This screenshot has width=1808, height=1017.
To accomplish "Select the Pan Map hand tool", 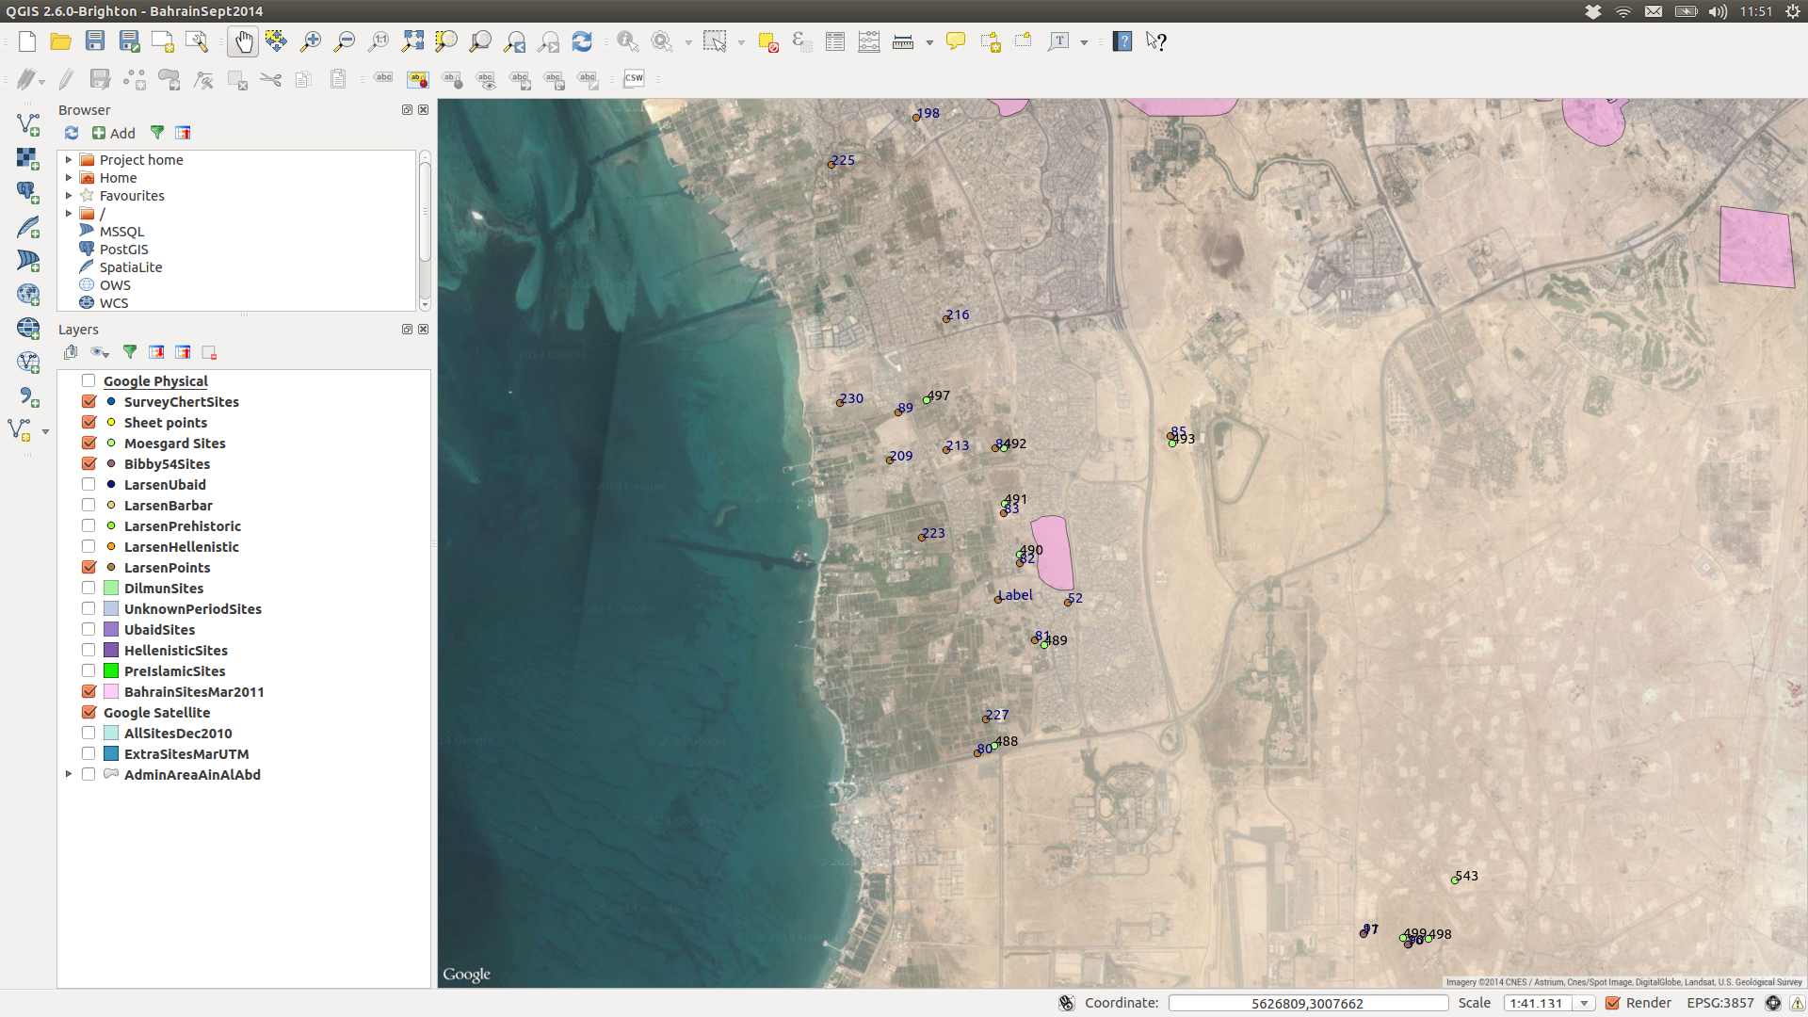I will tap(243, 41).
